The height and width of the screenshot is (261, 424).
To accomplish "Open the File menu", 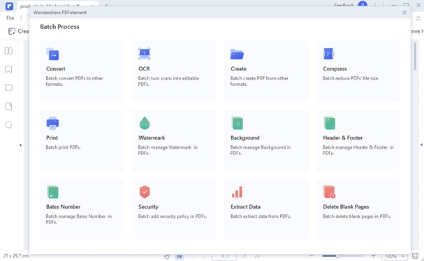I will coord(10,18).
